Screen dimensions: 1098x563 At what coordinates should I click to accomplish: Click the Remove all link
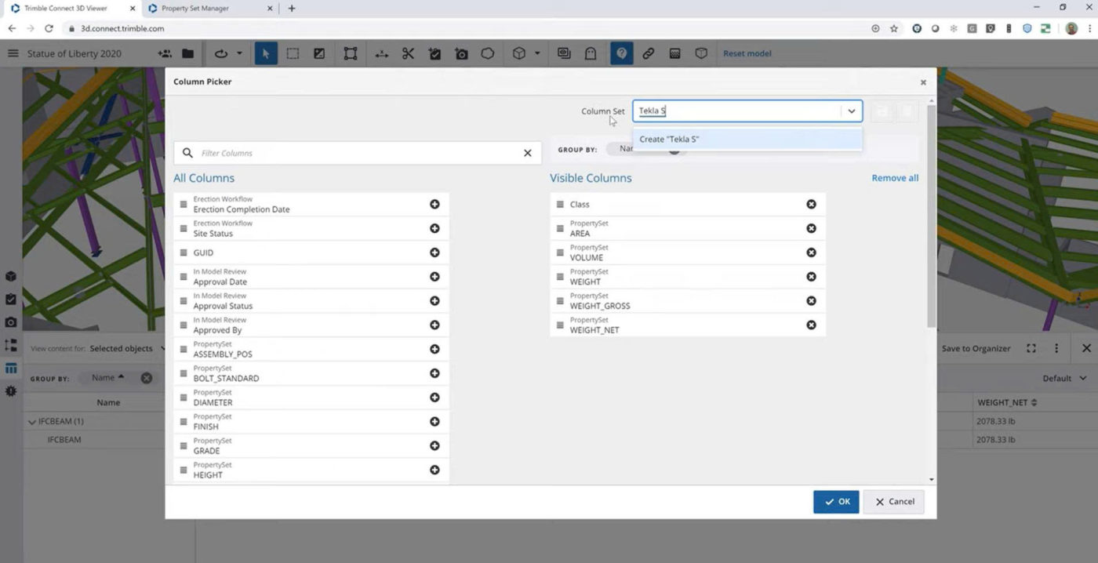coord(895,178)
